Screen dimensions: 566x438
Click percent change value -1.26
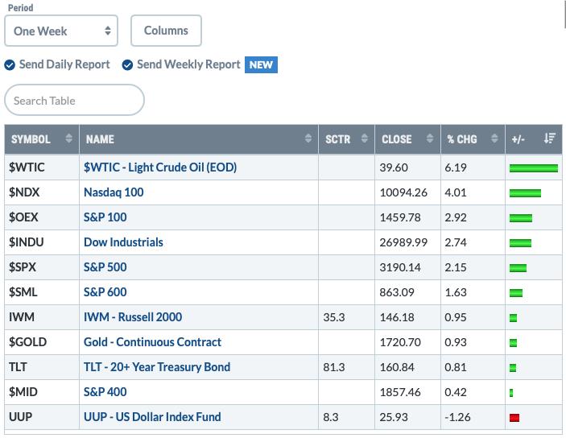click(457, 417)
